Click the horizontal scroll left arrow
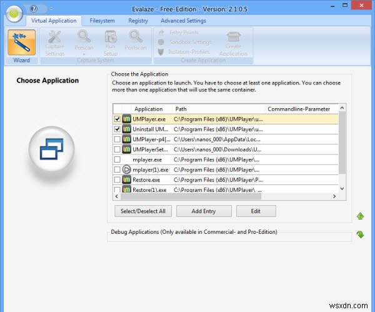 117,196
